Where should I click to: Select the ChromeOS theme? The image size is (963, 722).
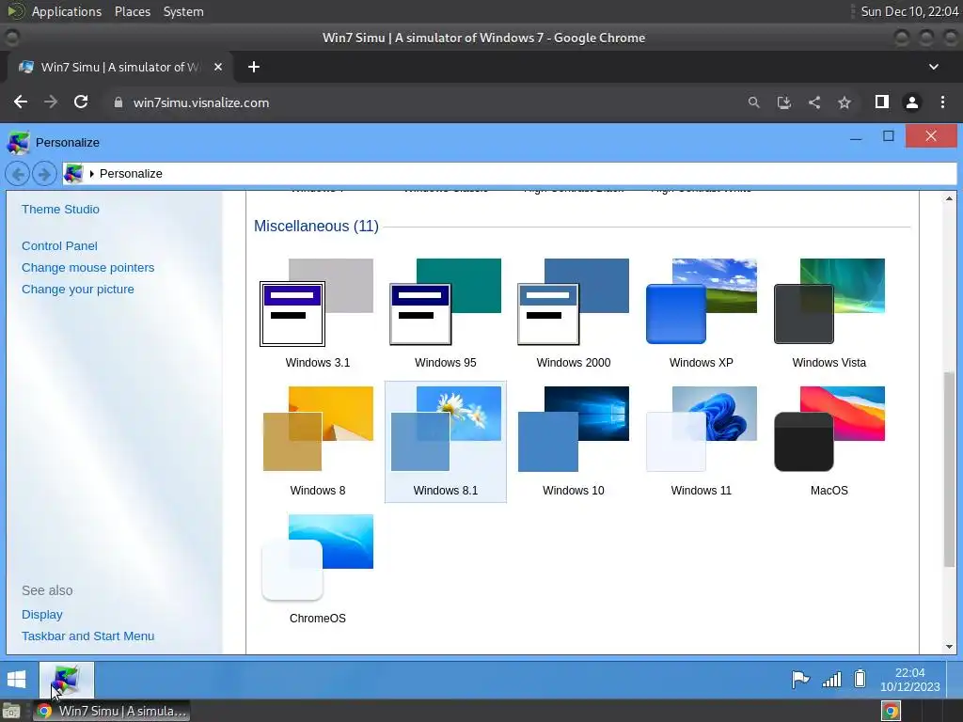click(318, 569)
